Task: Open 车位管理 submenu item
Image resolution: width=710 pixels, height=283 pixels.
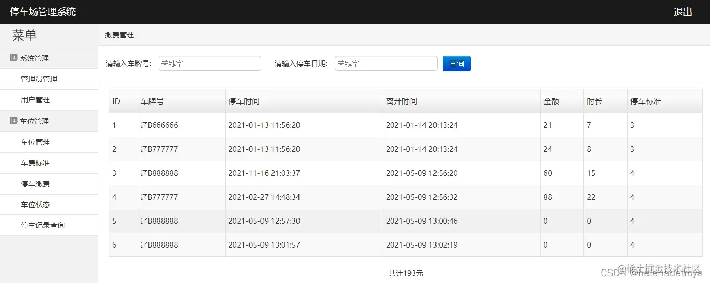Action: [35, 142]
